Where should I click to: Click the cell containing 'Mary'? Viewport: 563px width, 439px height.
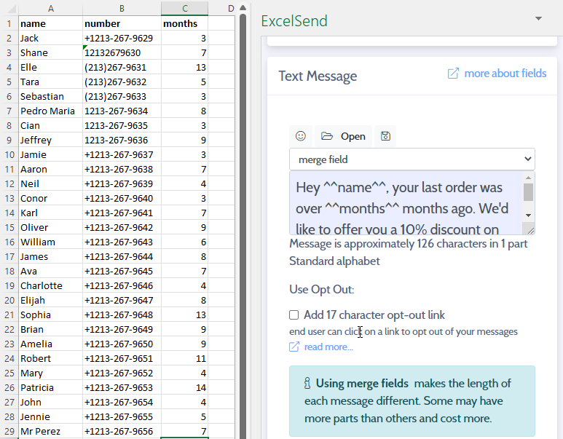coord(51,373)
